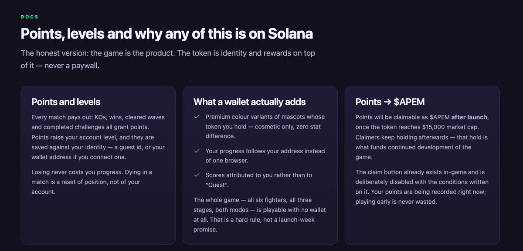Click the quoted word "Guest"
The width and height of the screenshot is (523, 251).
(x=217, y=185)
